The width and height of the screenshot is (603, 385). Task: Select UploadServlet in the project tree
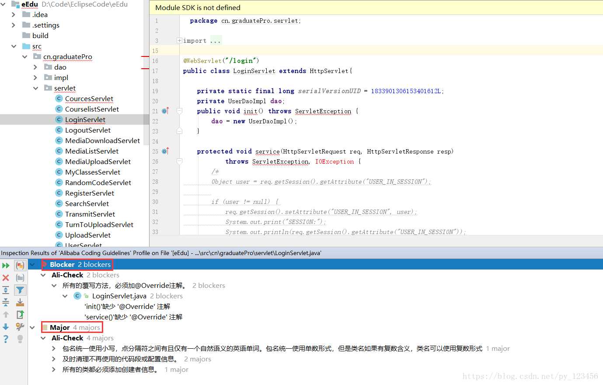[88, 235]
